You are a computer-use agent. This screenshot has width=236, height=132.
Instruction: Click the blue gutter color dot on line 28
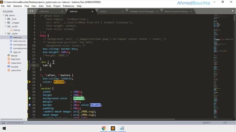29,105
